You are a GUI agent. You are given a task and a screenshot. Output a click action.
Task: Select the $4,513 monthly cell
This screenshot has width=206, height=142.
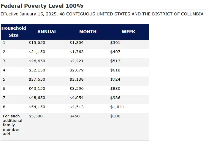coord(77,107)
